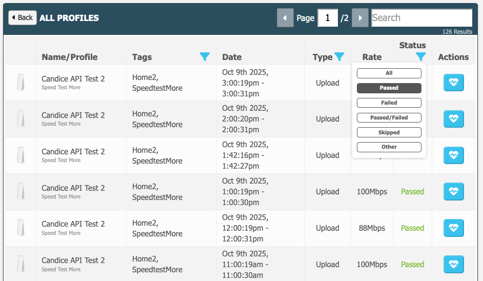The width and height of the screenshot is (483, 281).
Task: Choose Other in status filter list
Action: [x=389, y=147]
